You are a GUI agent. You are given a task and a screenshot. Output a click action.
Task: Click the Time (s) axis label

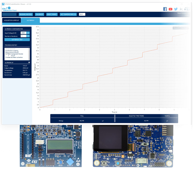coord(115,112)
